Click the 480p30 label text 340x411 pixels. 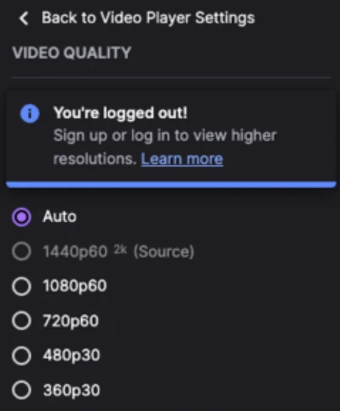tap(71, 355)
